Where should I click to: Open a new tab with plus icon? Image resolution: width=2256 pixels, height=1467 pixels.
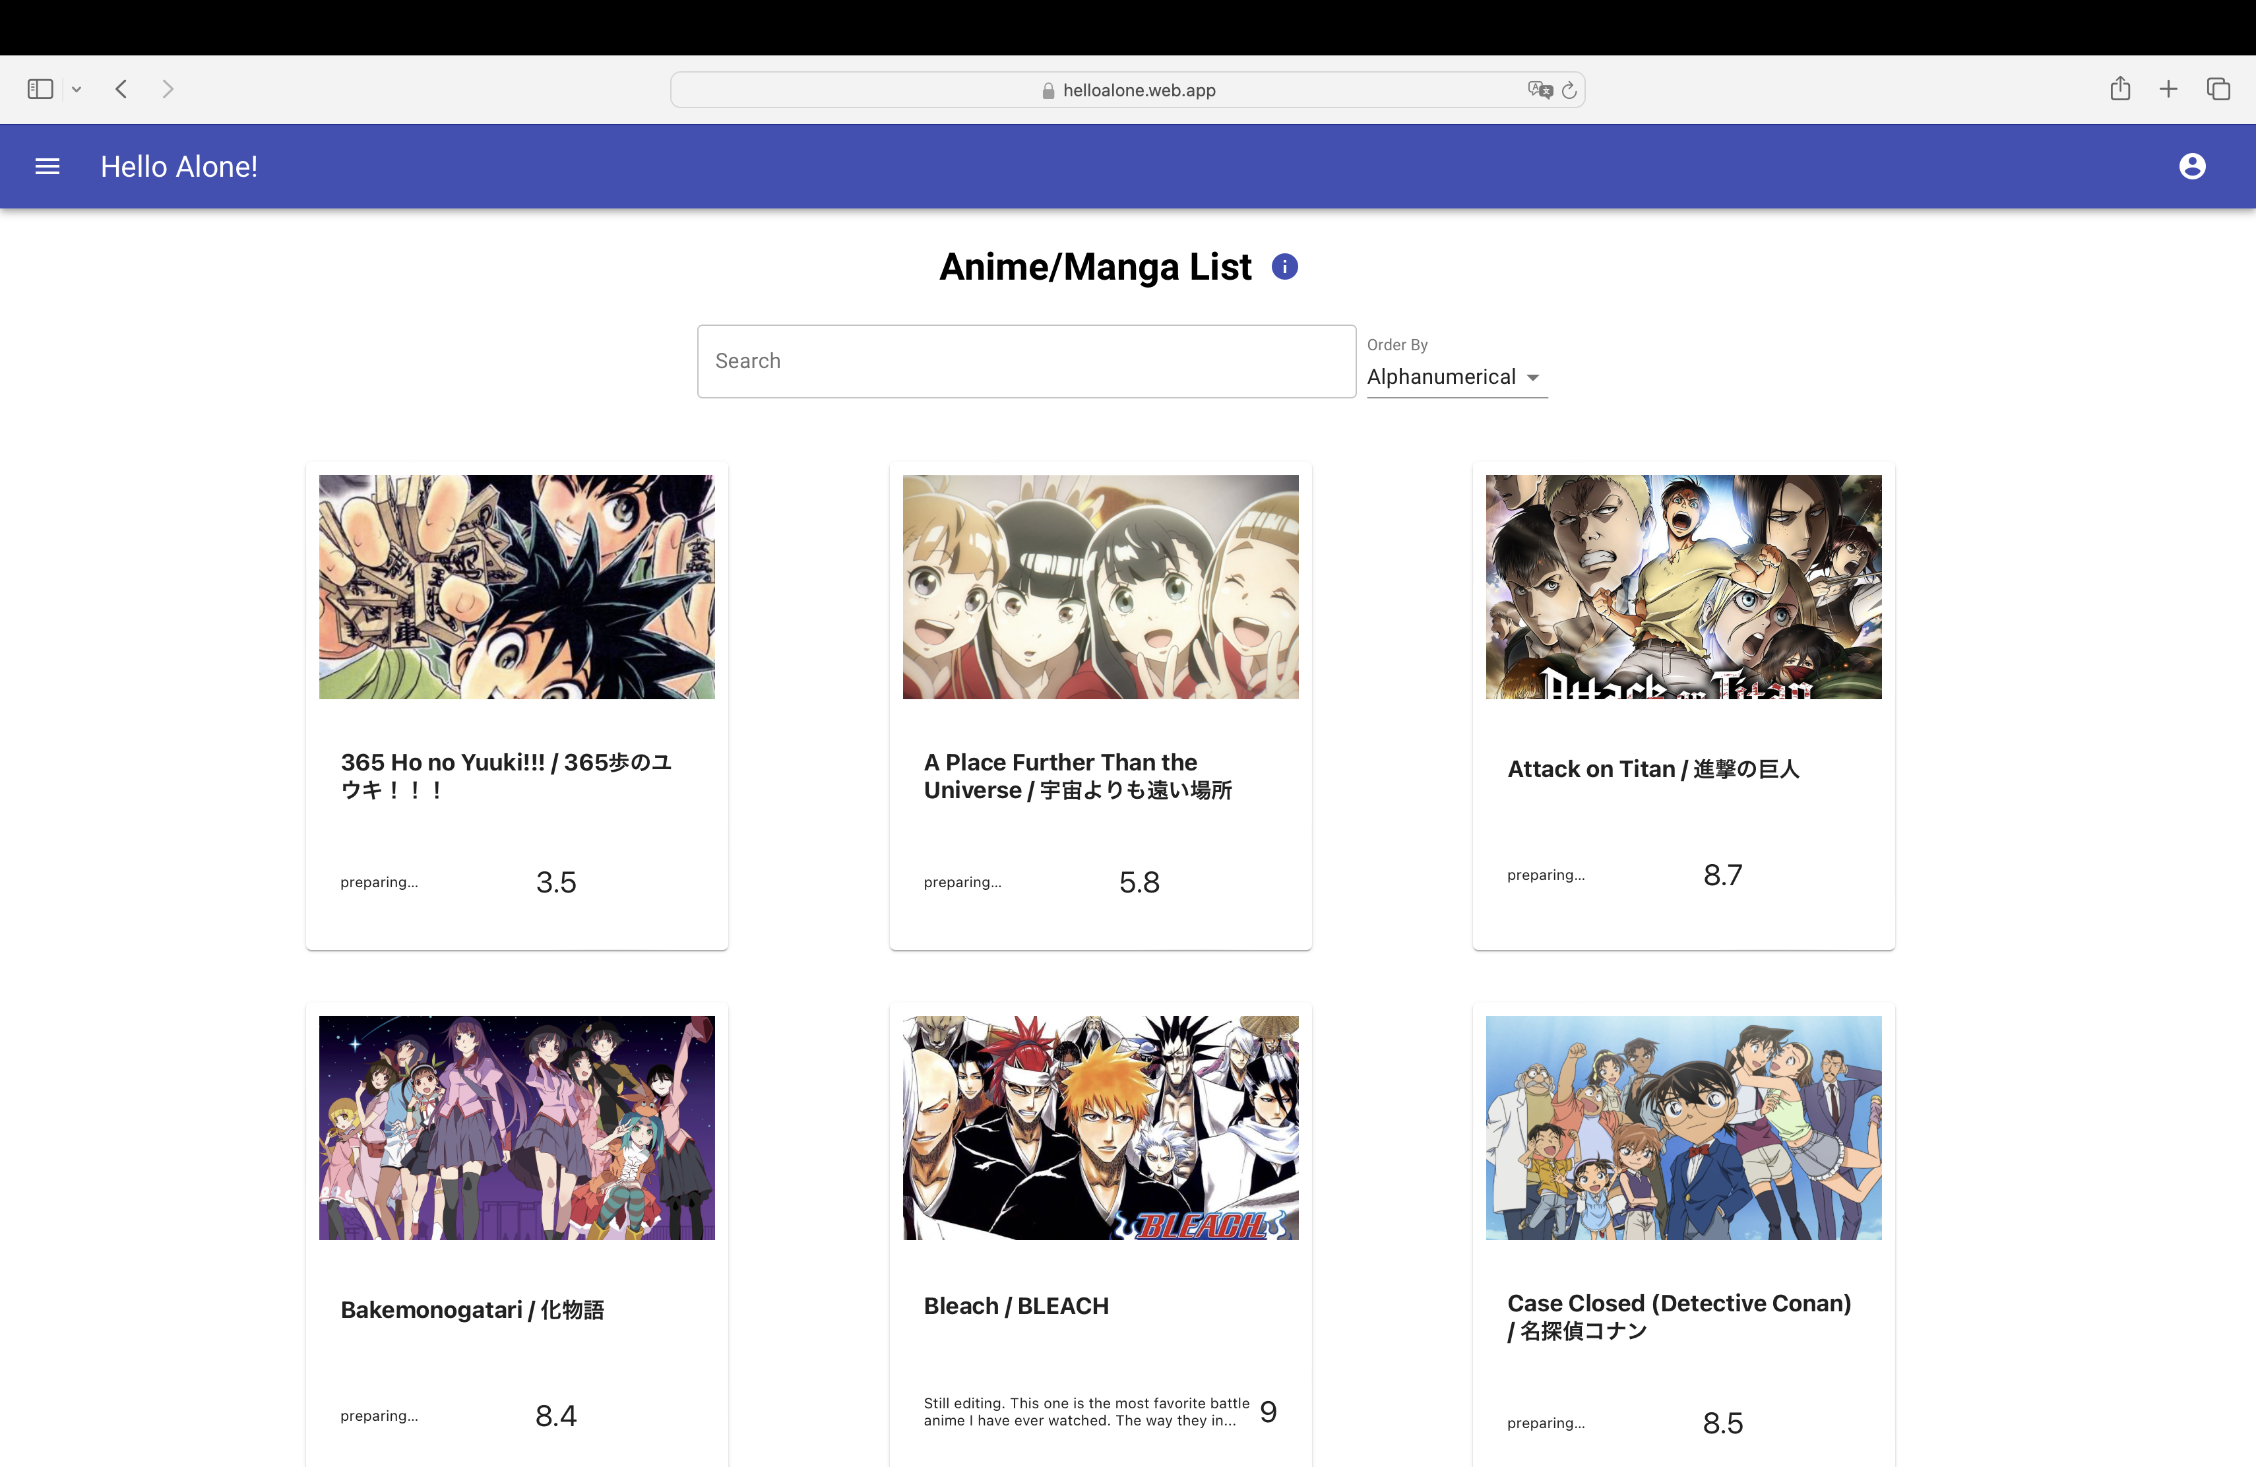2168,89
